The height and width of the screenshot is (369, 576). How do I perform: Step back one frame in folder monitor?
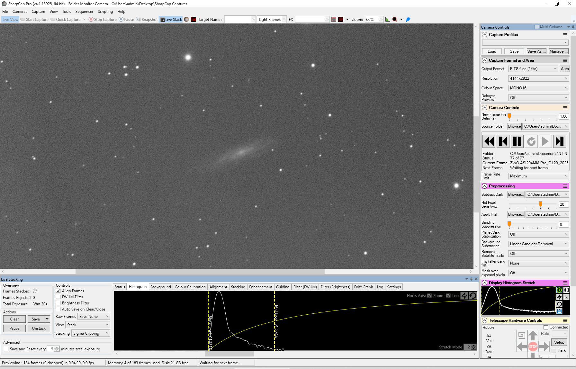(x=503, y=141)
